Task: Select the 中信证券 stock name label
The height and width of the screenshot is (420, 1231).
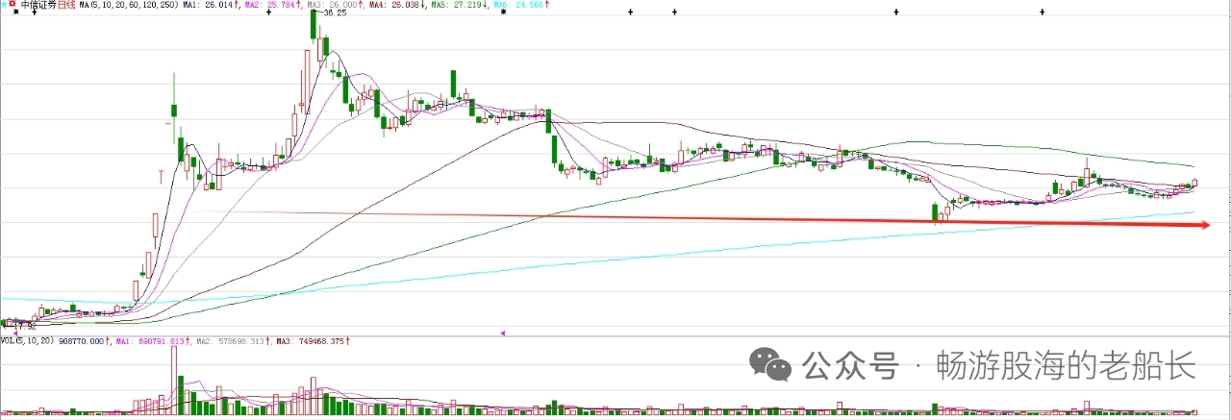Action: click(38, 5)
